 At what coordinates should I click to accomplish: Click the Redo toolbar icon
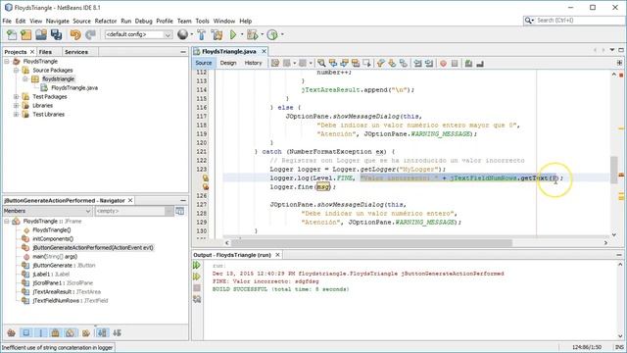coord(90,35)
